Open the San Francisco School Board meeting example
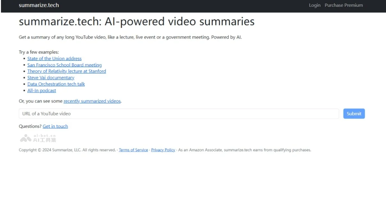Image resolution: width=386 pixels, height=217 pixels. (64, 65)
